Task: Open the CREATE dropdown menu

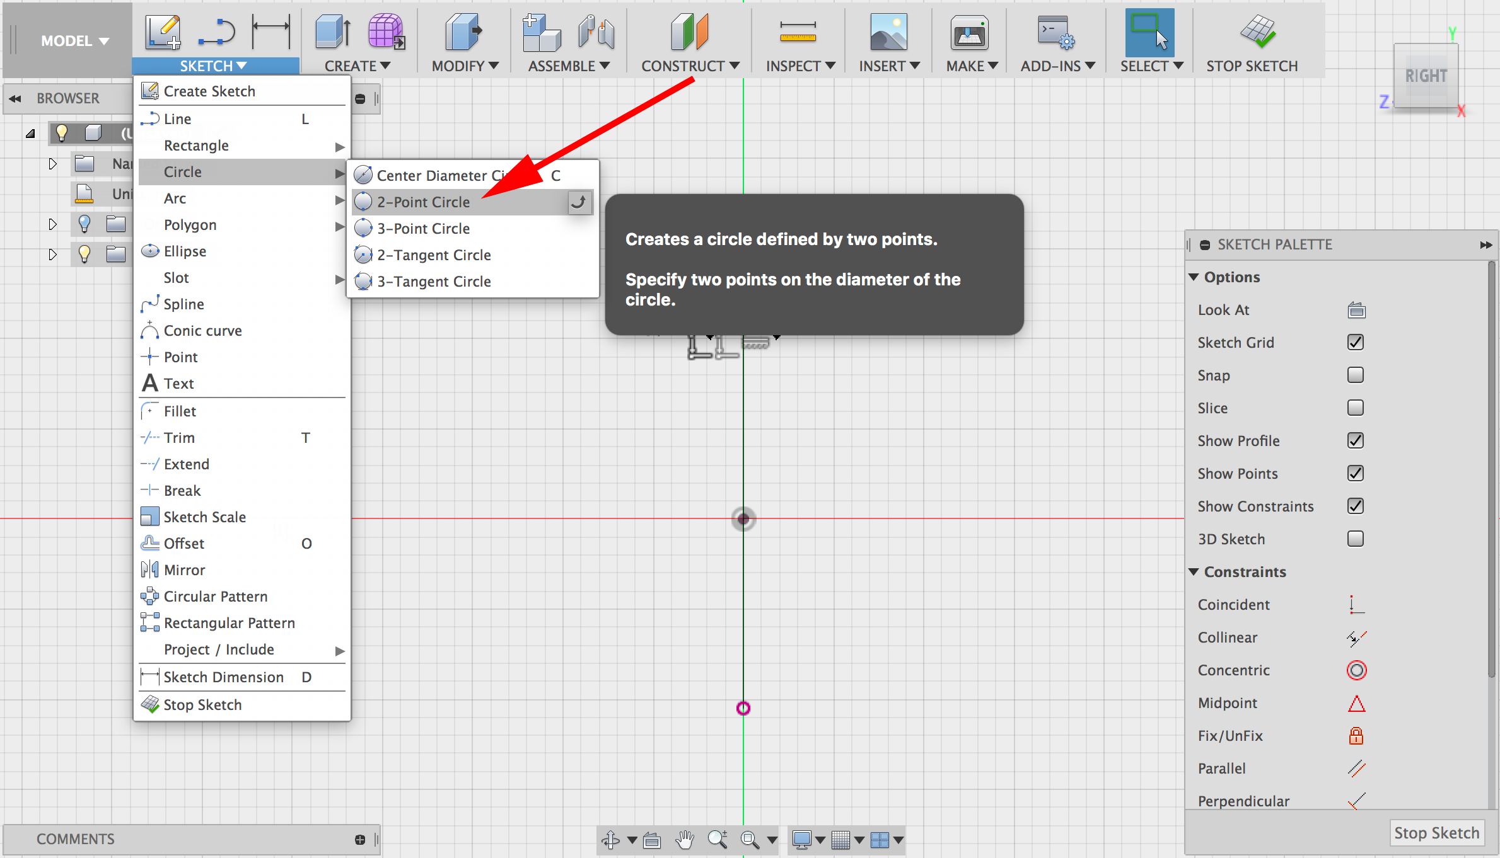Action: (x=358, y=66)
